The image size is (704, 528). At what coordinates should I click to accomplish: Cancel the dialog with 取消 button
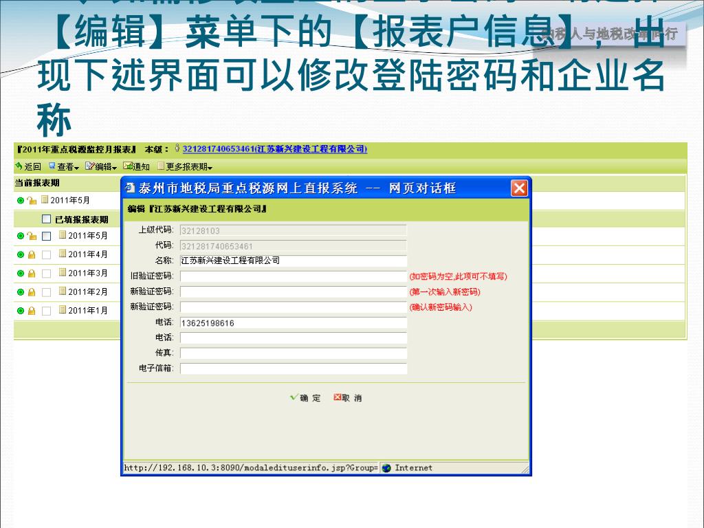click(x=348, y=398)
